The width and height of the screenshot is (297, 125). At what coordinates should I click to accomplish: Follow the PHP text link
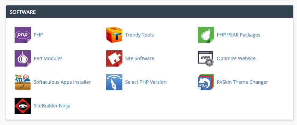coord(38,35)
